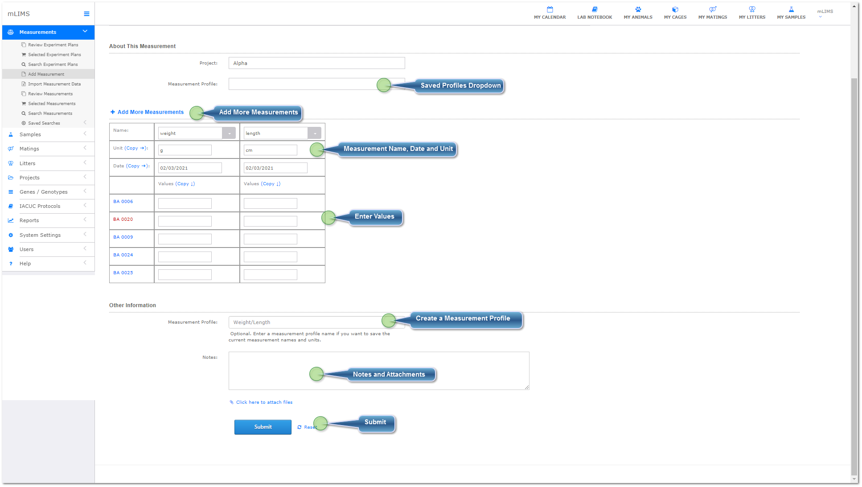Image resolution: width=862 pixels, height=487 pixels.
Task: Click here to attach files link
Action: tap(264, 402)
